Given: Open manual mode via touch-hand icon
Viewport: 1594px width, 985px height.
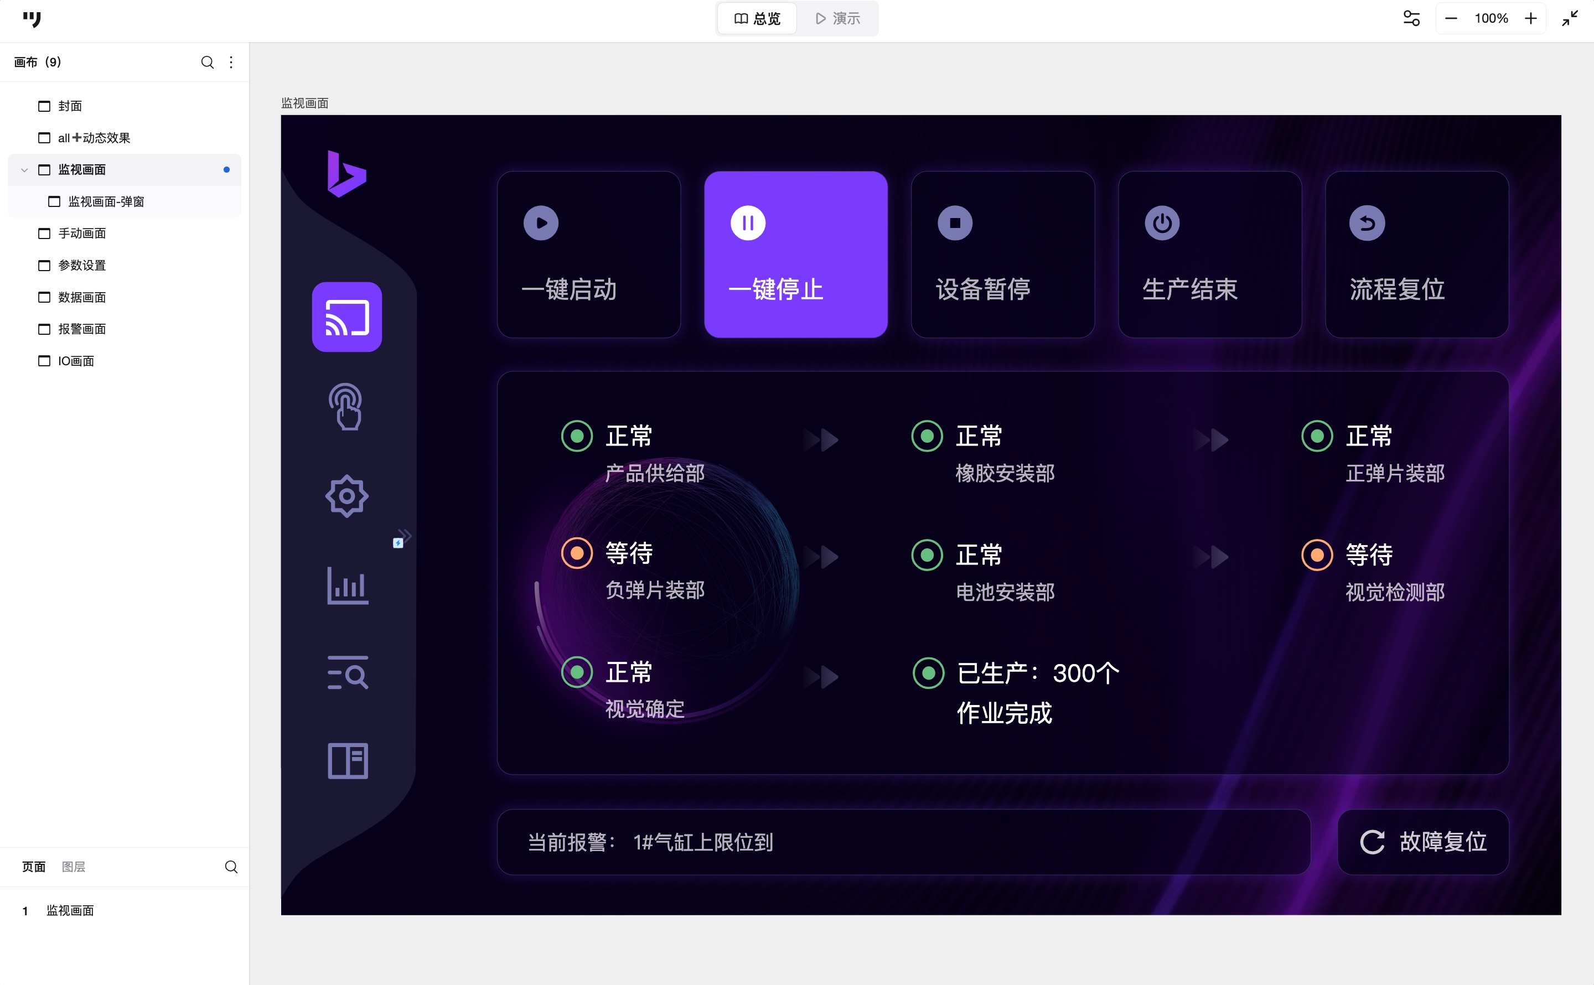Looking at the screenshot, I should (346, 407).
